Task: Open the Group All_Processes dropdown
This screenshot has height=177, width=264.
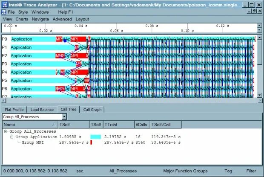Action: point(64,117)
